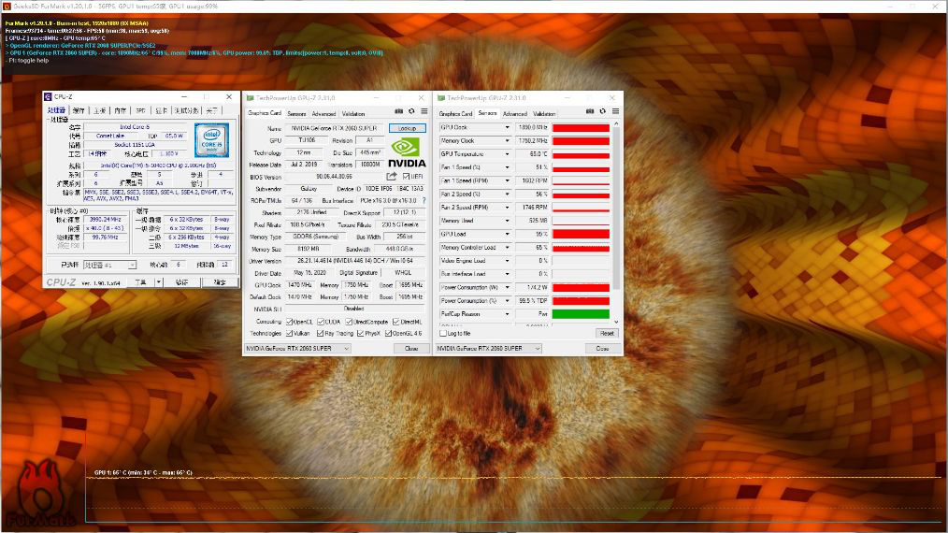The image size is (948, 533).
Task: Click the Lookup button
Action: pos(407,128)
